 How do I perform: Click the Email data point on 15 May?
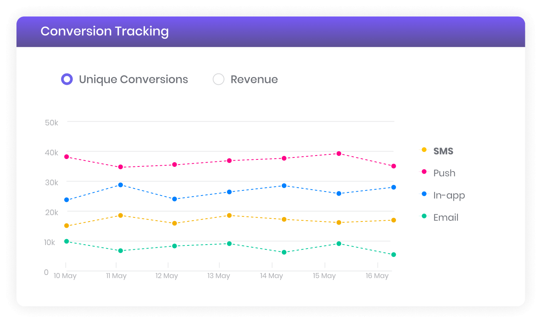click(339, 244)
